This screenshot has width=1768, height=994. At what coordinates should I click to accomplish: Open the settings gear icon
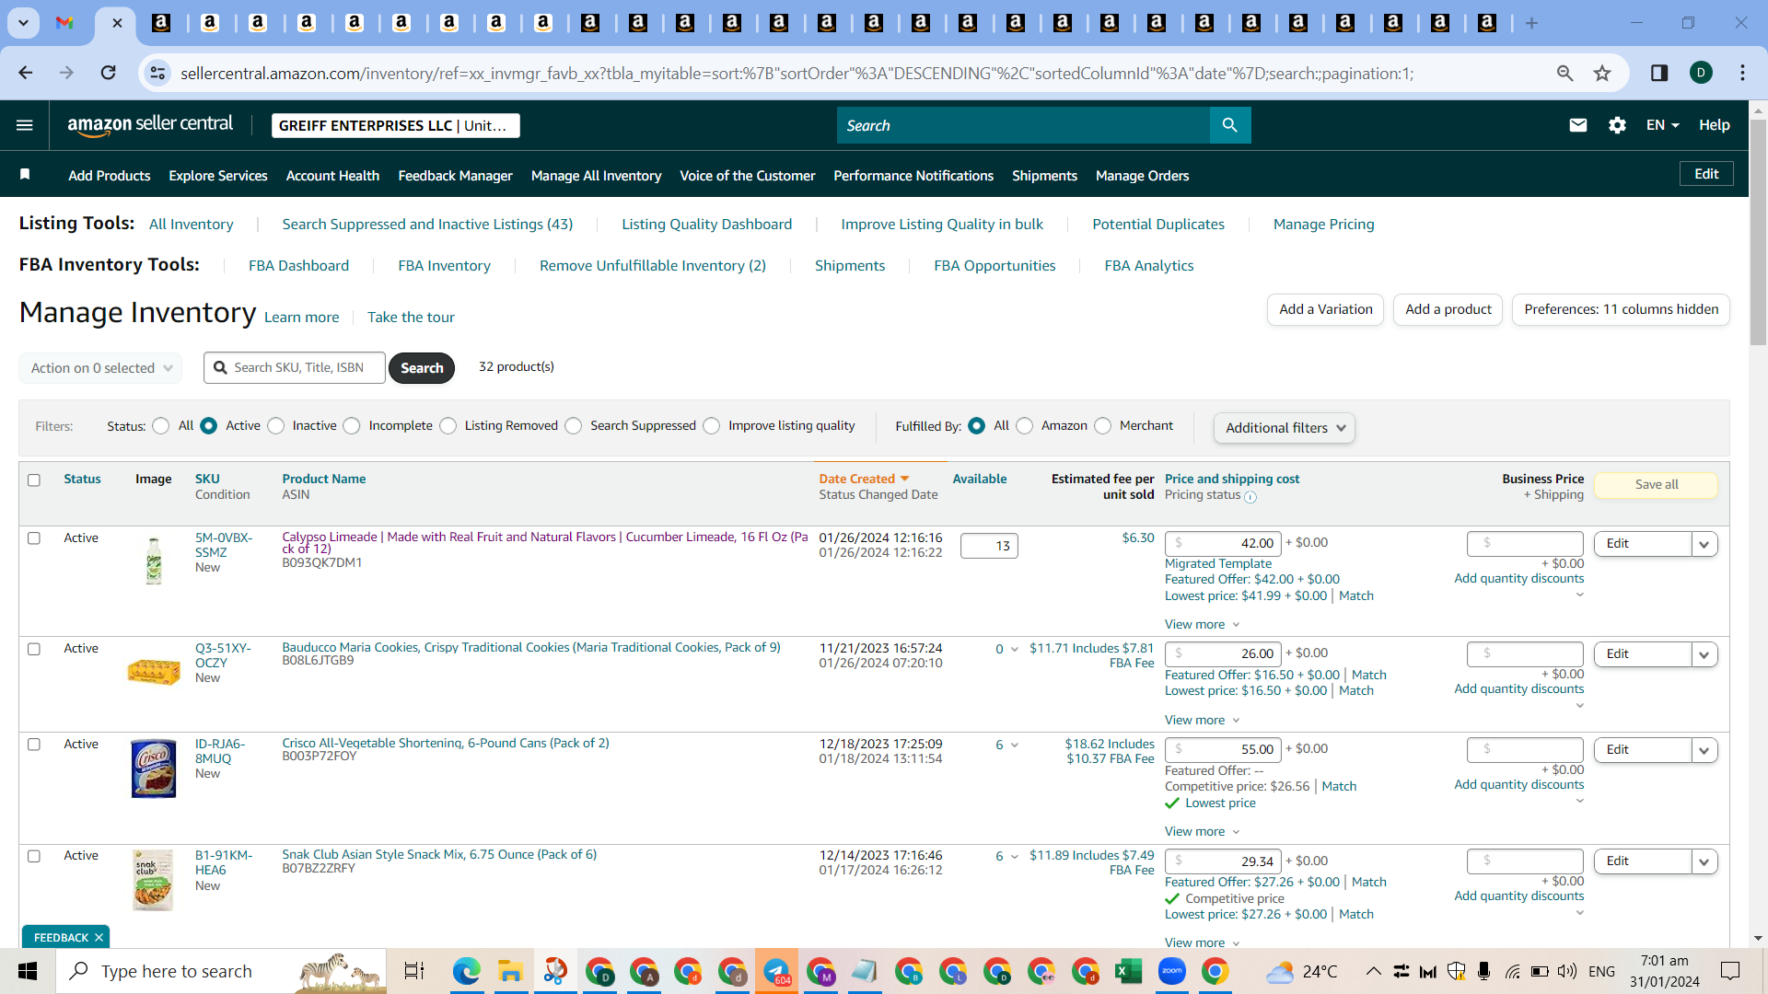click(1617, 125)
